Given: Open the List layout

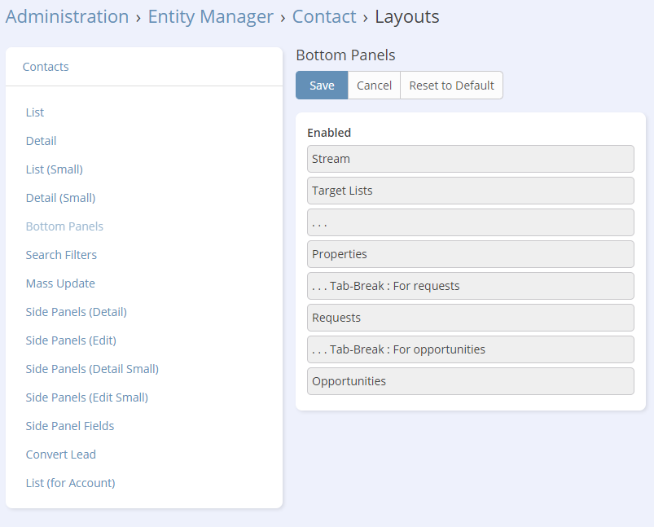Looking at the screenshot, I should 35,112.
